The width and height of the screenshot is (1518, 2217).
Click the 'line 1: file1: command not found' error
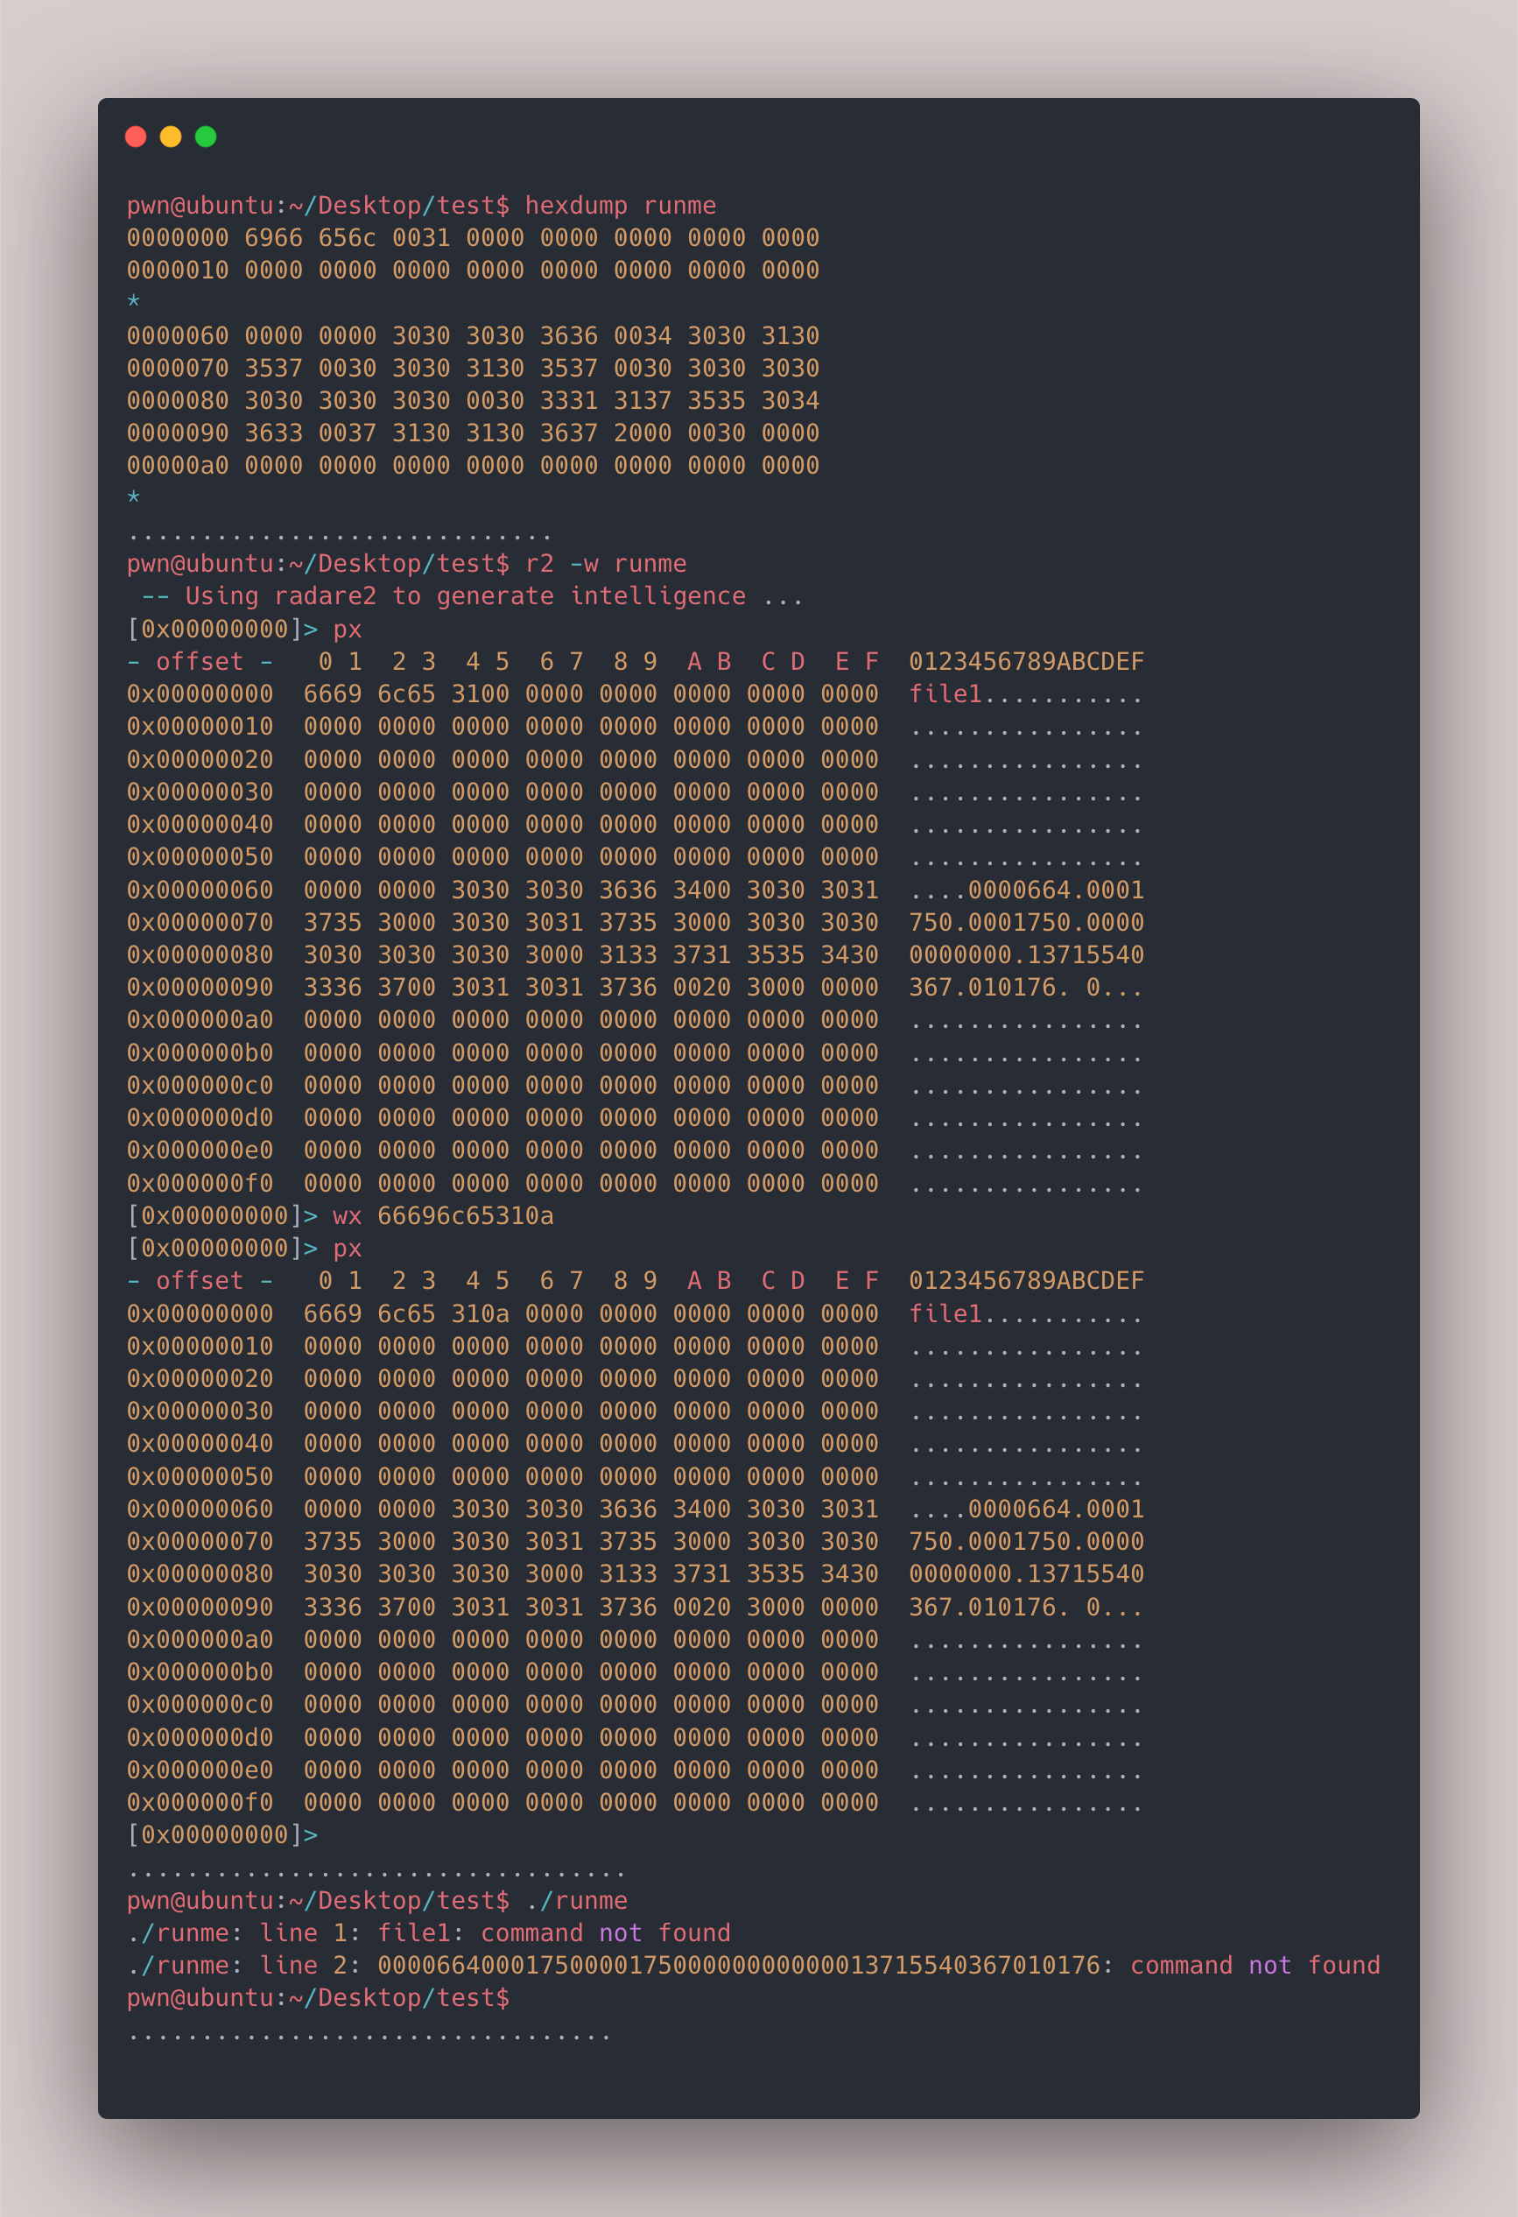pyautogui.click(x=495, y=1932)
